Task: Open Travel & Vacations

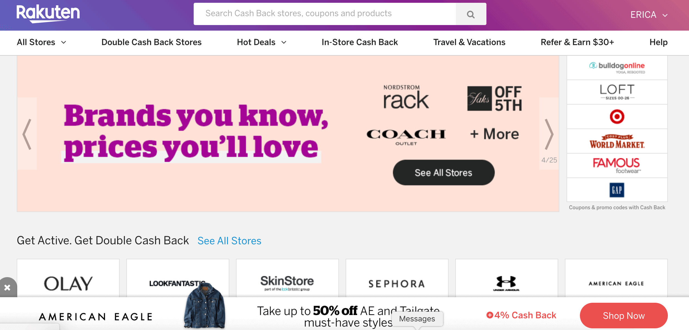Action: point(469,42)
